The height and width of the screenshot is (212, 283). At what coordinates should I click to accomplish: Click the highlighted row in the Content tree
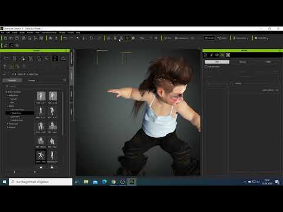click(x=19, y=113)
